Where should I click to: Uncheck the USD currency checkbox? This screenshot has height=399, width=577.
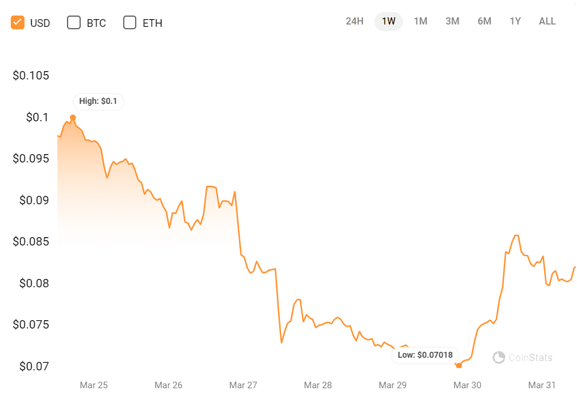(x=17, y=22)
